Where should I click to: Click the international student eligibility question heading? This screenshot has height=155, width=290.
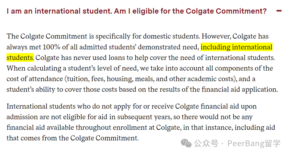coord(137,11)
